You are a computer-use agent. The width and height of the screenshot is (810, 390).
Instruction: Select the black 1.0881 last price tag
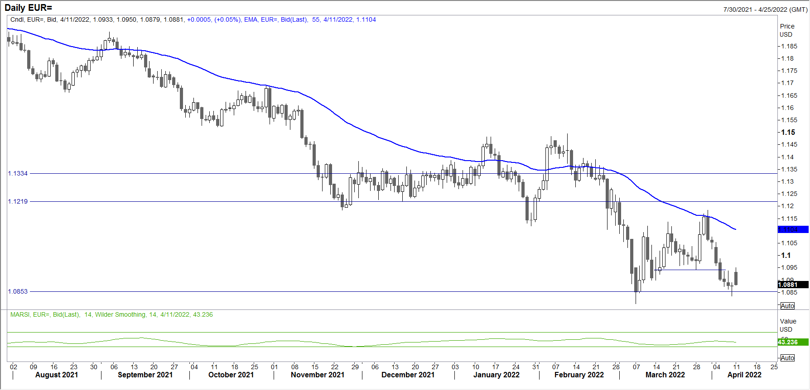793,285
